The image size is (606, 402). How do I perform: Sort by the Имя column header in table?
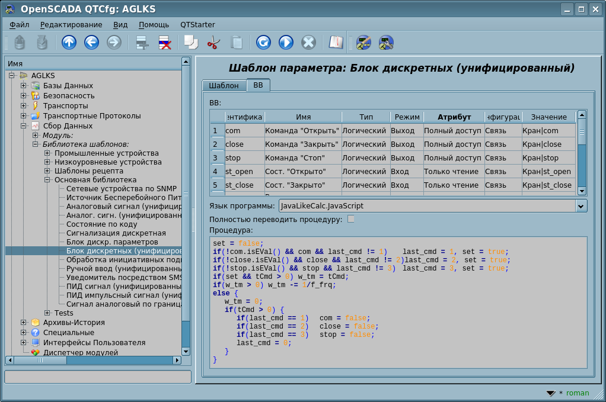pyautogui.click(x=304, y=117)
